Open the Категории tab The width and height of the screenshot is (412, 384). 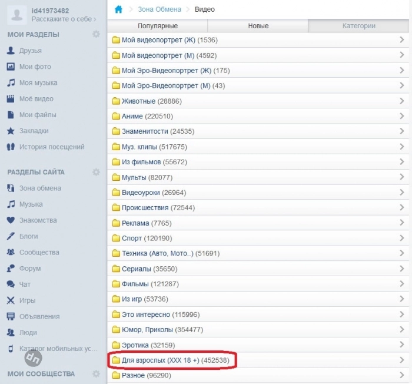tap(358, 26)
